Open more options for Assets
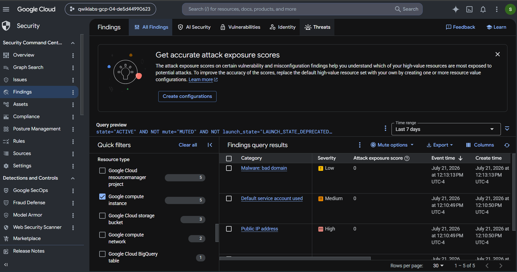 [x=73, y=104]
